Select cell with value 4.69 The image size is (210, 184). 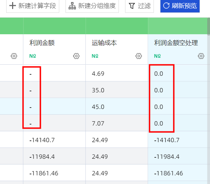click(x=98, y=73)
